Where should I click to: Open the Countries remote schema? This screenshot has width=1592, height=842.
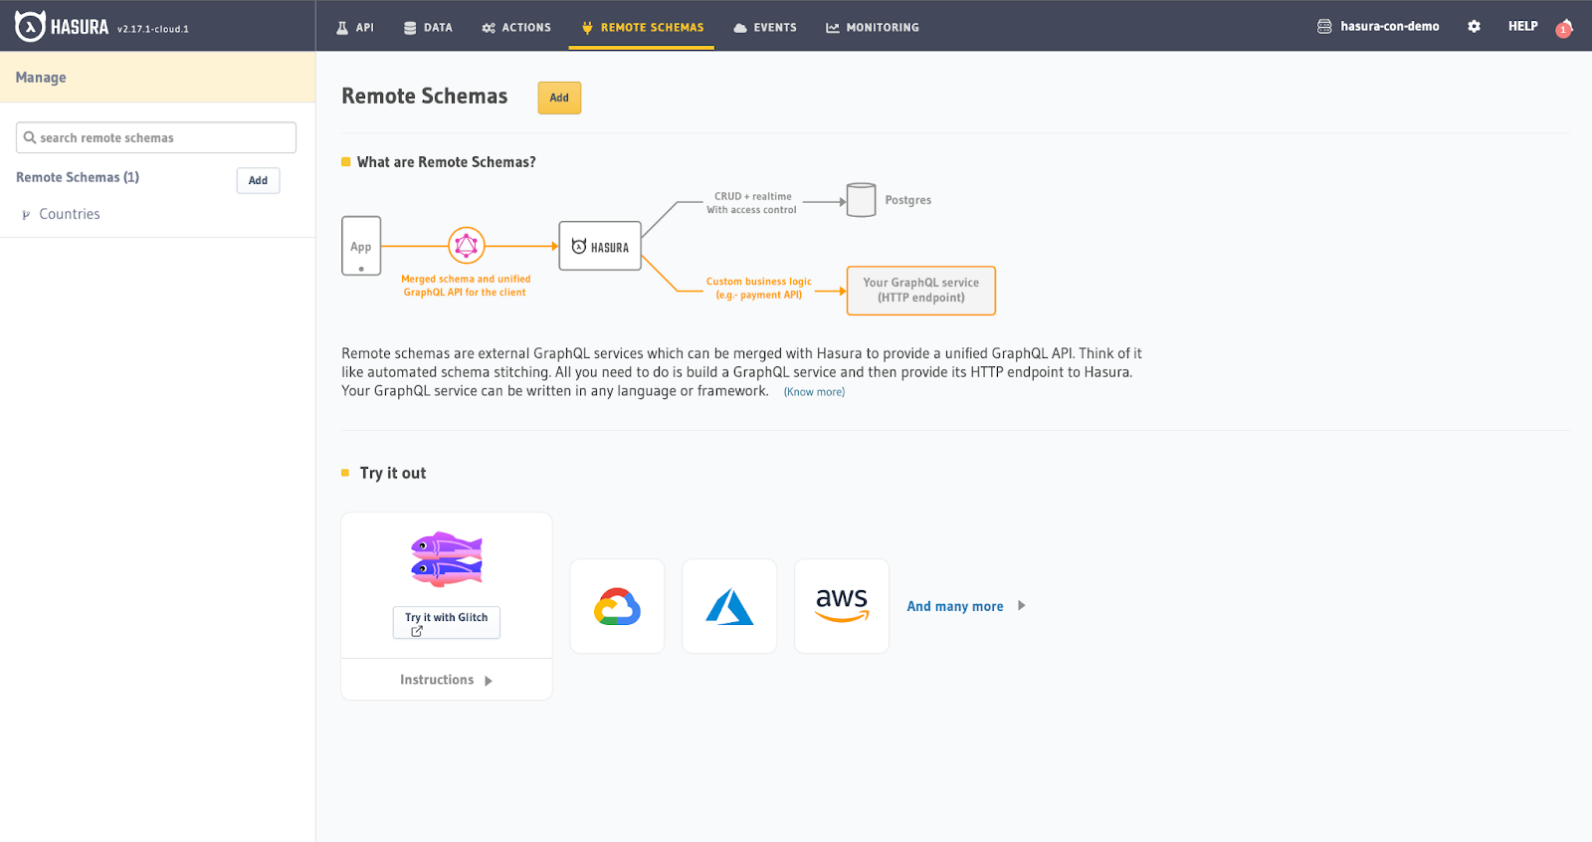[x=69, y=214]
